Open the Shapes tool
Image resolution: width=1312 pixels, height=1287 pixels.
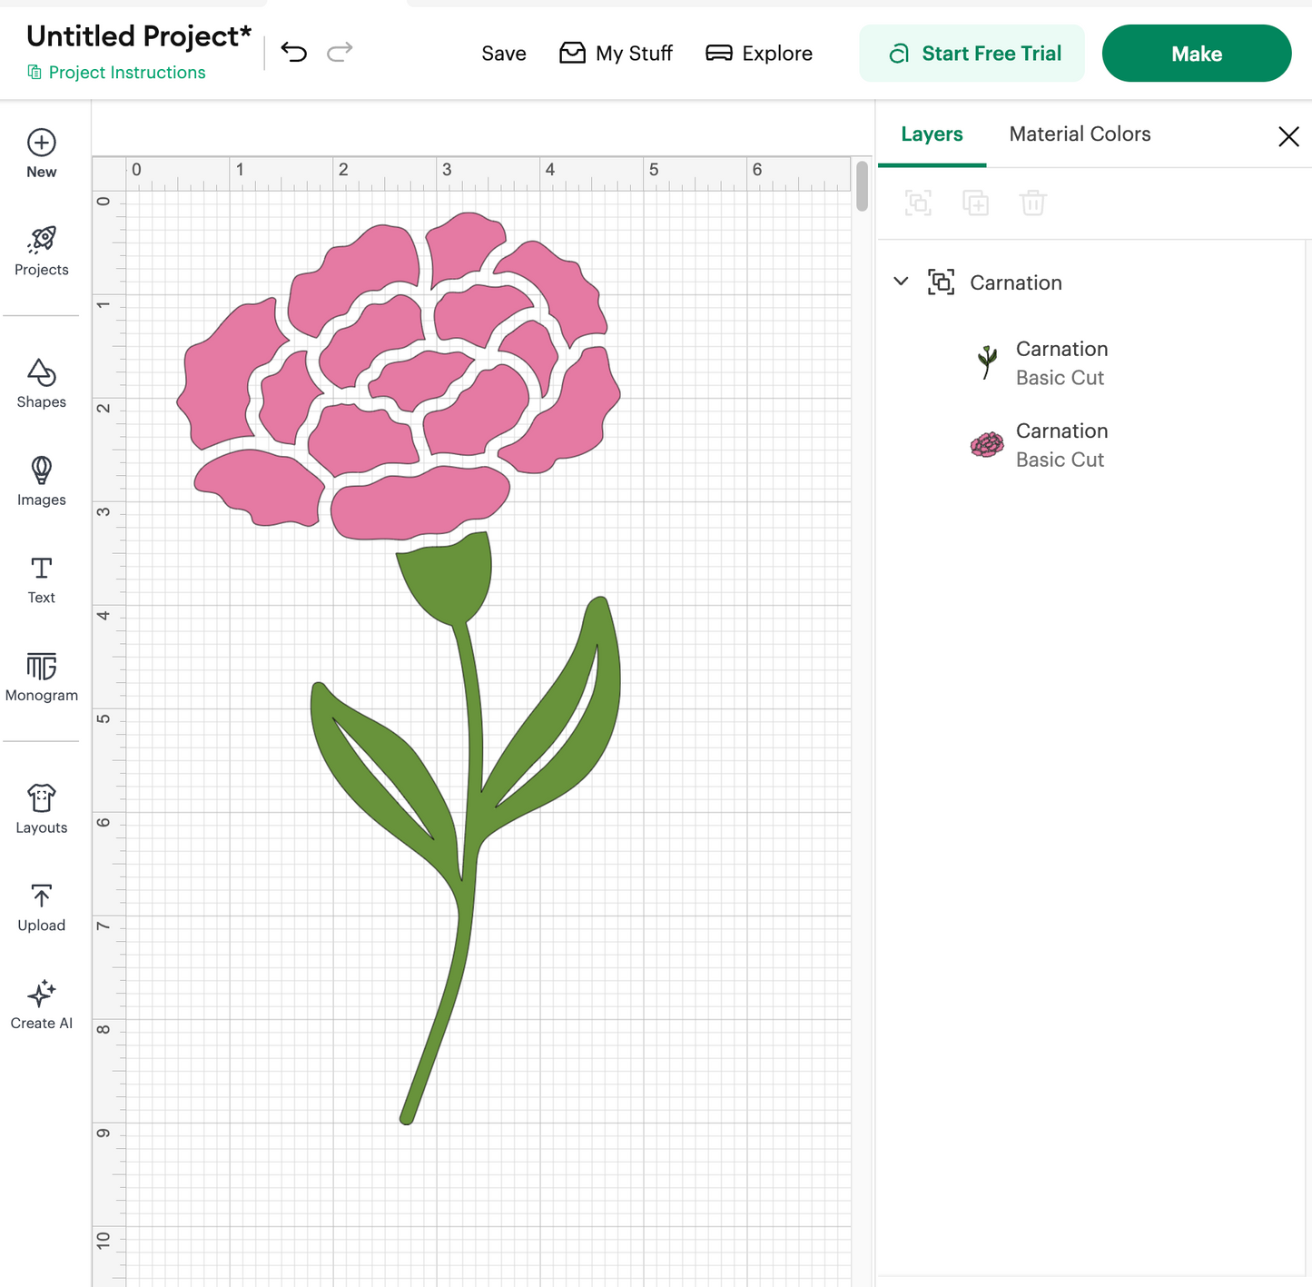coord(42,383)
